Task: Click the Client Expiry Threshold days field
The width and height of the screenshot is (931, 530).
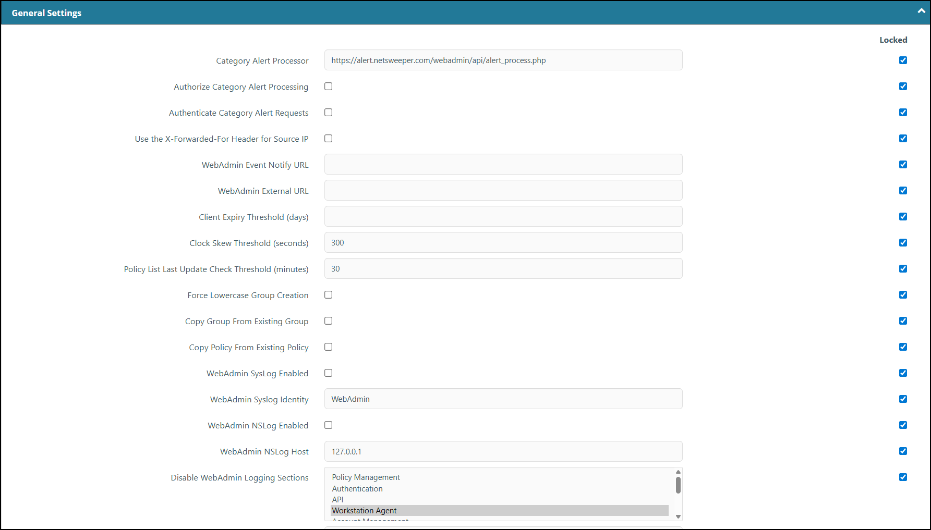Action: click(x=503, y=216)
